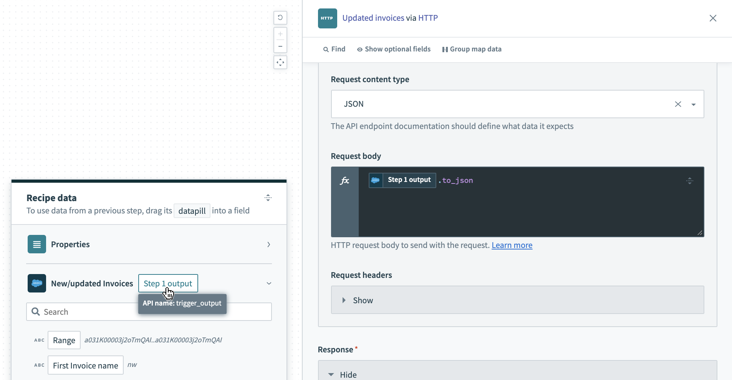Viewport: 732px width, 380px height.
Task: Click the Properties list icon
Action: (37, 245)
